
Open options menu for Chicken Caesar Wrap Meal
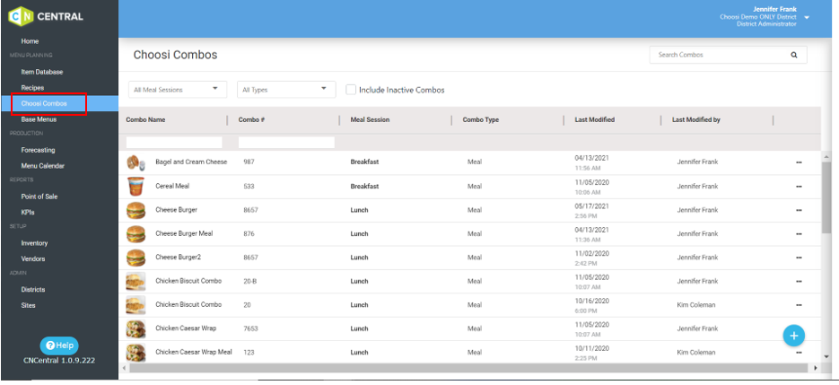799,353
